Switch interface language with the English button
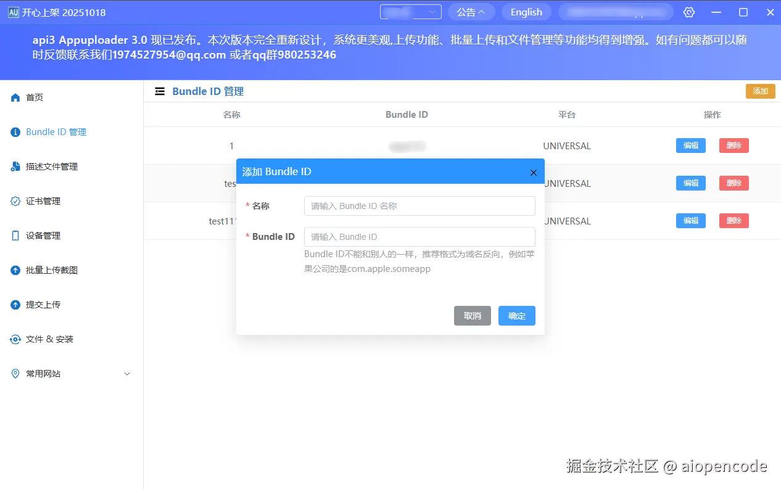The image size is (781, 489). (x=526, y=12)
